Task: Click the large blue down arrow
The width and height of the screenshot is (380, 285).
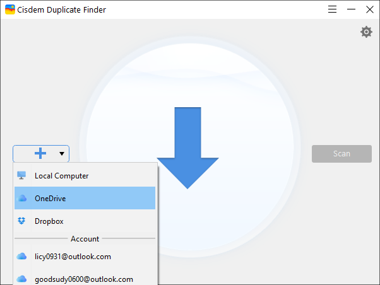Action: click(x=187, y=148)
